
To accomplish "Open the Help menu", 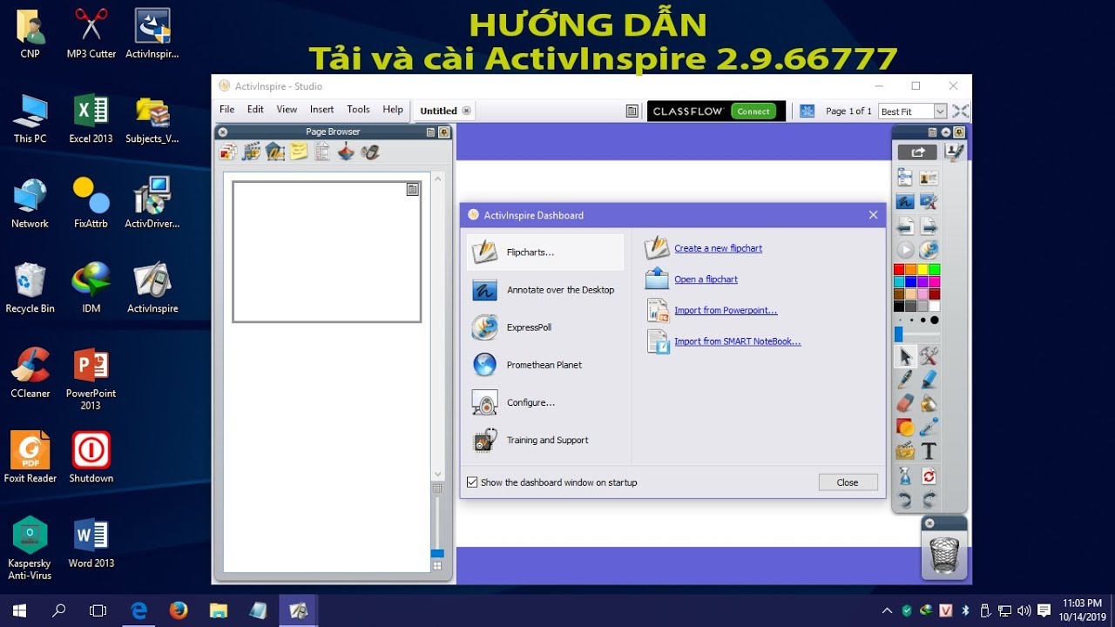I will coord(393,110).
